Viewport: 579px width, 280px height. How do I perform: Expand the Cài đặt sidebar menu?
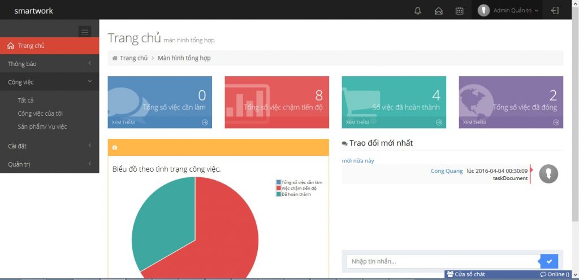pyautogui.click(x=50, y=146)
